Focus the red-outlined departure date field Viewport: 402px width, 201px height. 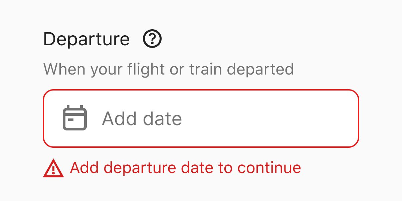(x=201, y=118)
